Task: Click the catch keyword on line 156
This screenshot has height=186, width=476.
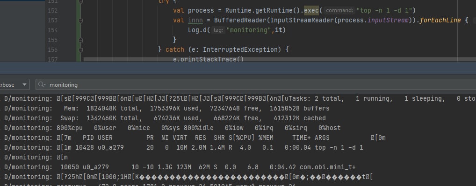Action: click(x=174, y=49)
